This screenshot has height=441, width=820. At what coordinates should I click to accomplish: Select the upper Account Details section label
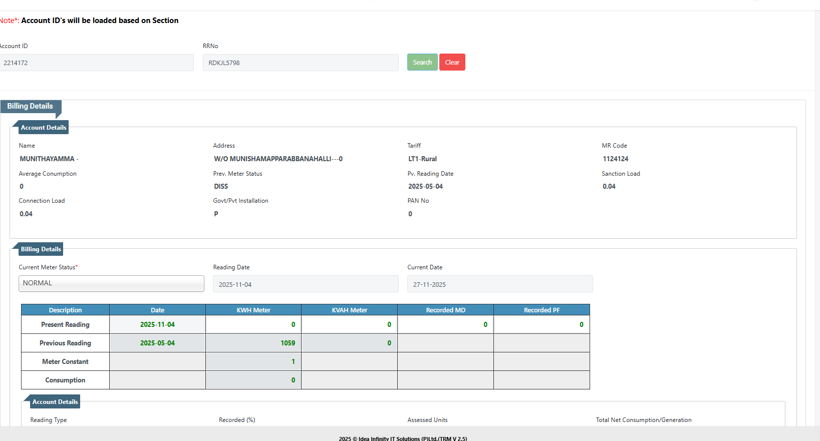44,128
